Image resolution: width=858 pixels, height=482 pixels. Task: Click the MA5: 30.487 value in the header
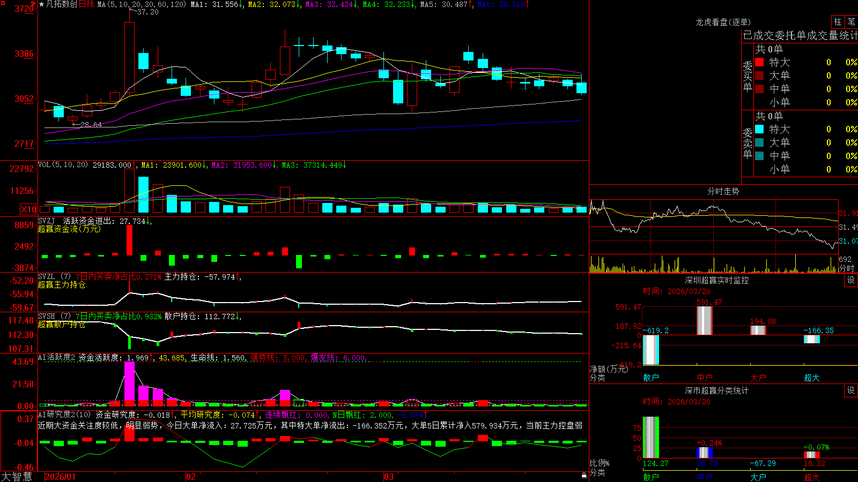click(443, 4)
